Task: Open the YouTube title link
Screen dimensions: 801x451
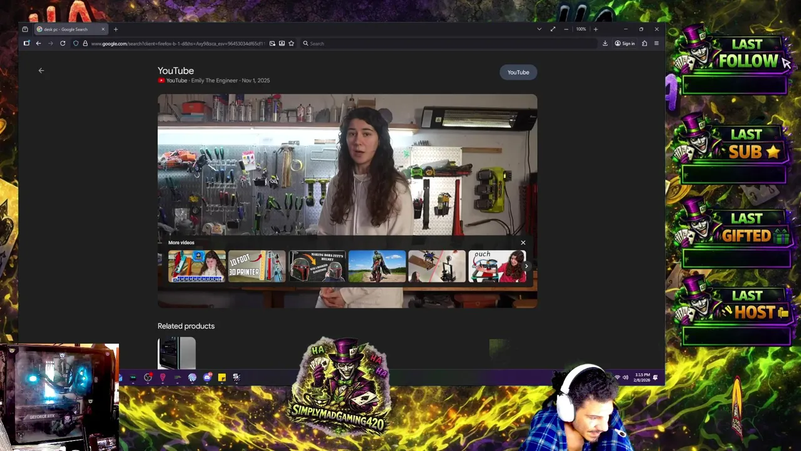Action: (176, 71)
